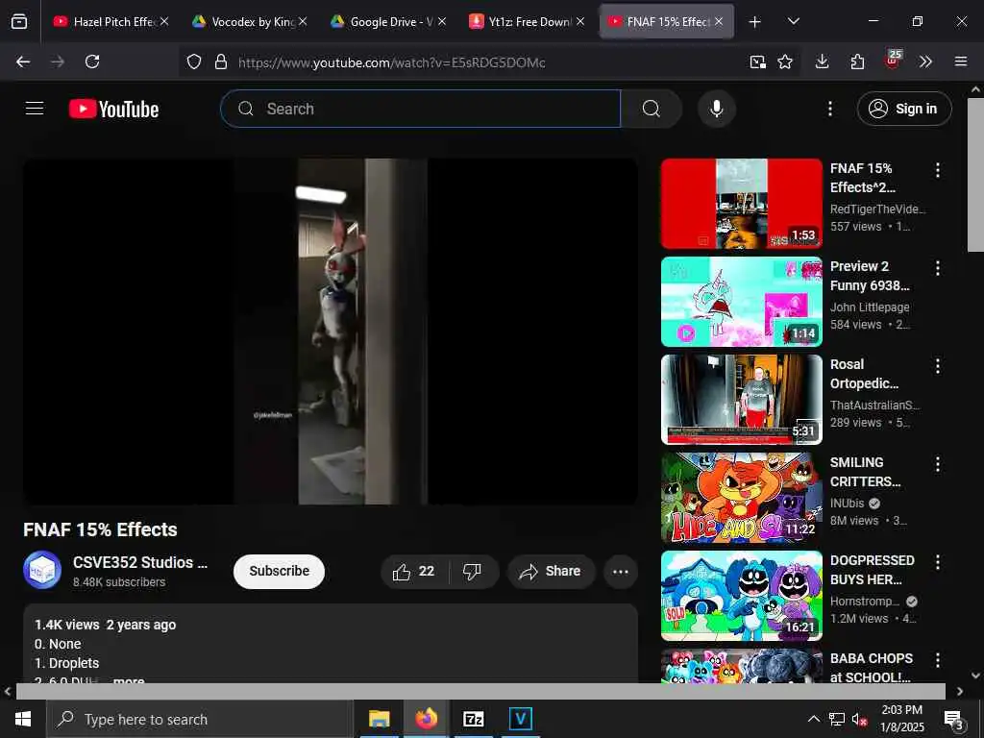The image size is (984, 738).
Task: Open the CSVE352 Studios channel avatar
Action: (42, 570)
